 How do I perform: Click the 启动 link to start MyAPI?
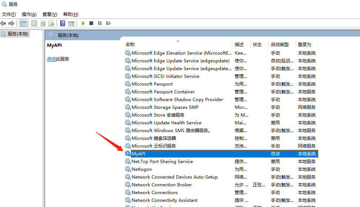[x=51, y=59]
